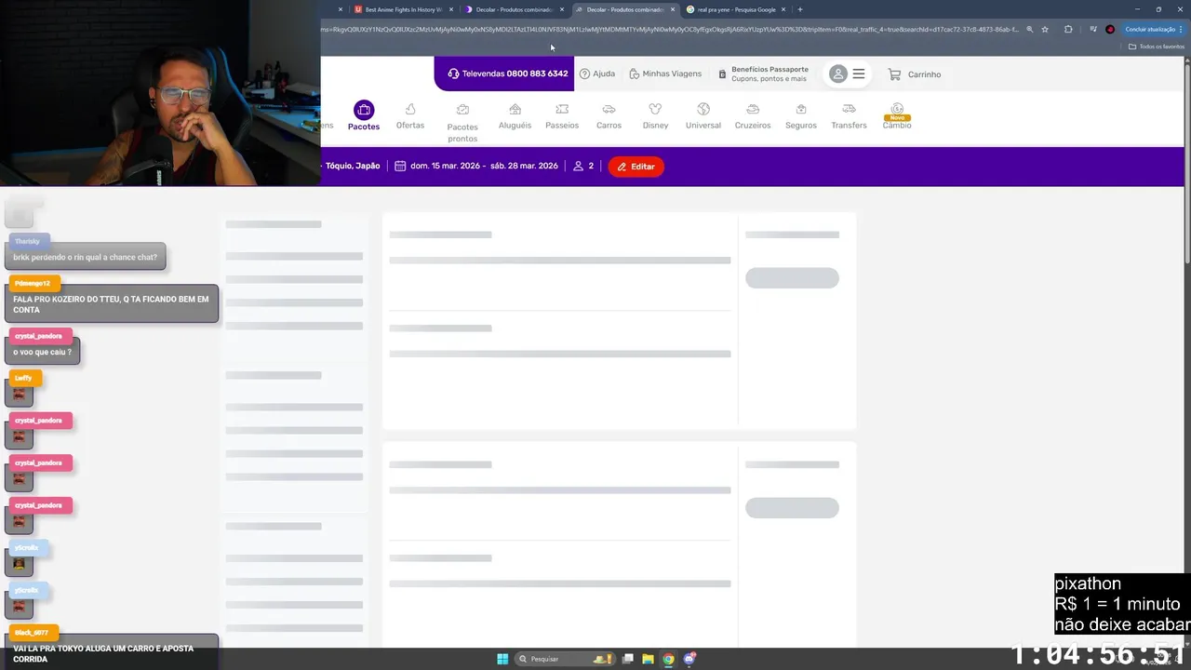This screenshot has width=1191, height=670.
Task: Click the red Editar search button
Action: click(636, 167)
